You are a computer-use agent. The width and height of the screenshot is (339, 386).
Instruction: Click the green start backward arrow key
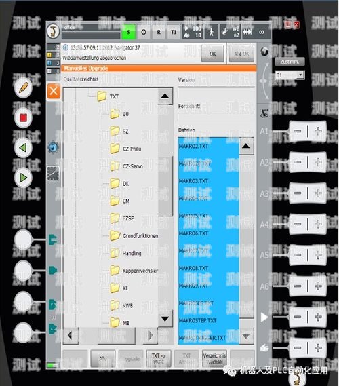(x=23, y=148)
